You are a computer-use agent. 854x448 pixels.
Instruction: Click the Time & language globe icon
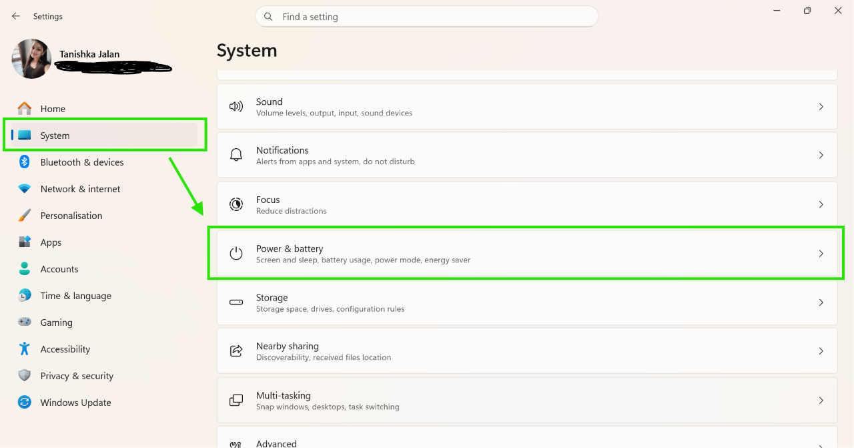pyautogui.click(x=25, y=295)
